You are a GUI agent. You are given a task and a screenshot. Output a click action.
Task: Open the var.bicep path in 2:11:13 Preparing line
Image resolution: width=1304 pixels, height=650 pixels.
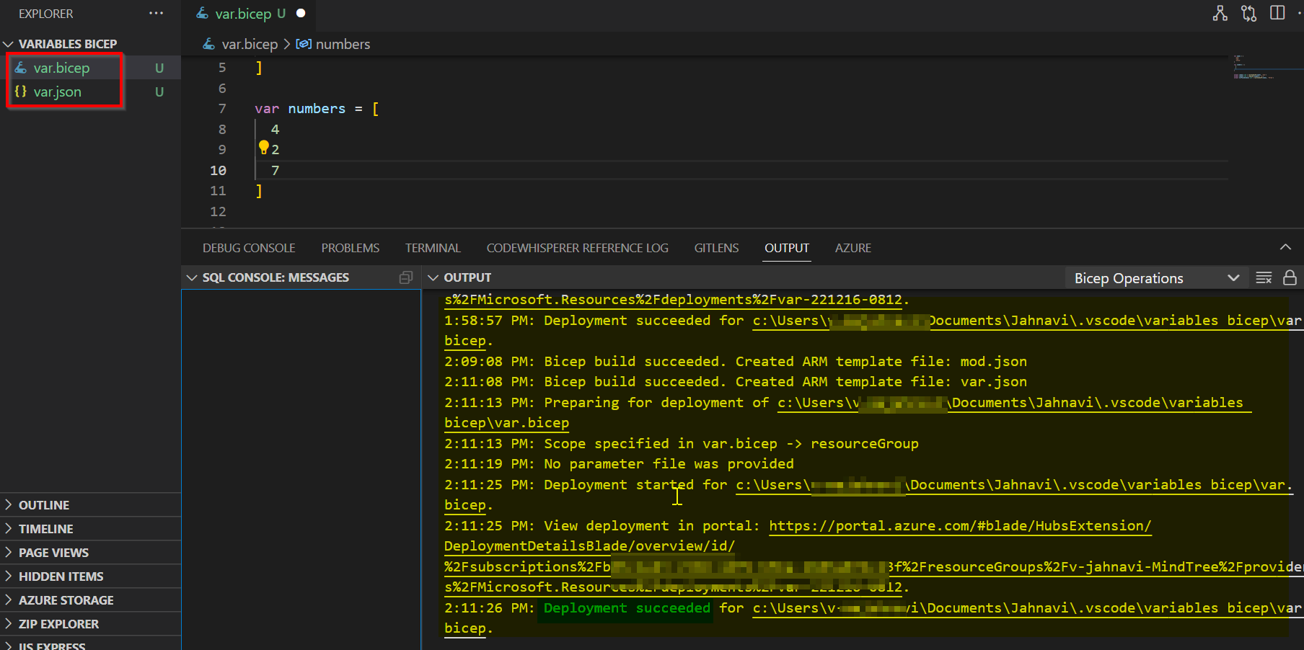pos(1014,403)
